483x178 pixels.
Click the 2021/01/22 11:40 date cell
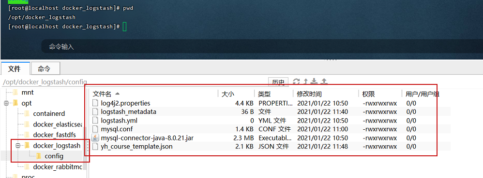point(322,112)
